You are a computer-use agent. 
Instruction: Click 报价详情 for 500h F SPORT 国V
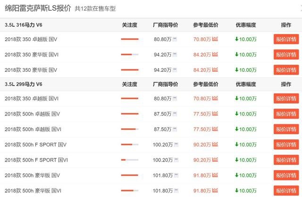tap(286, 145)
